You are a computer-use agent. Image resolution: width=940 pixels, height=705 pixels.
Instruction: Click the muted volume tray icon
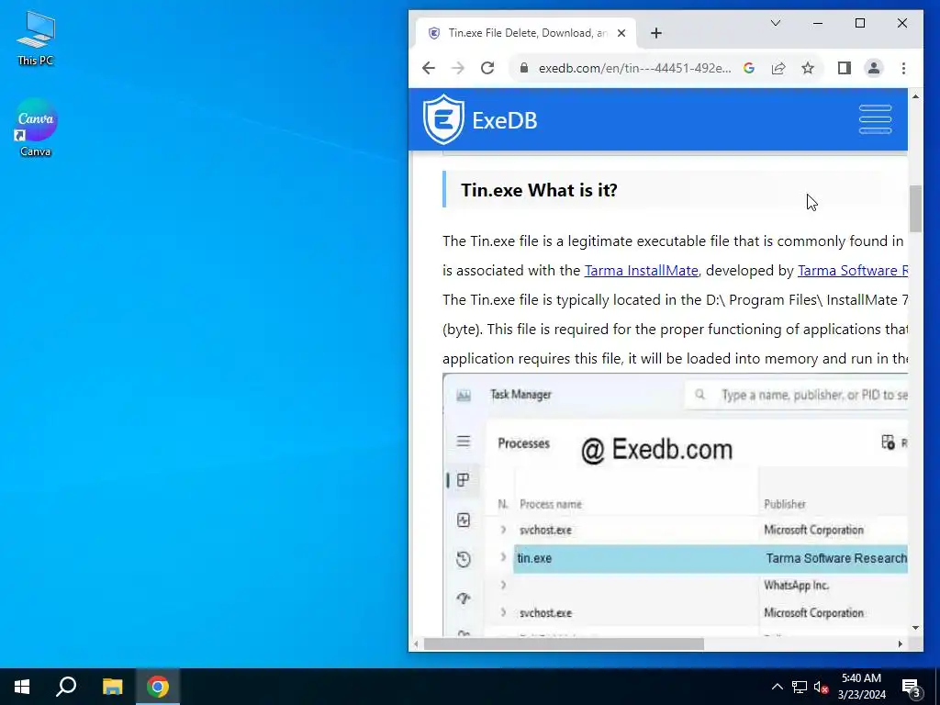[x=822, y=687]
